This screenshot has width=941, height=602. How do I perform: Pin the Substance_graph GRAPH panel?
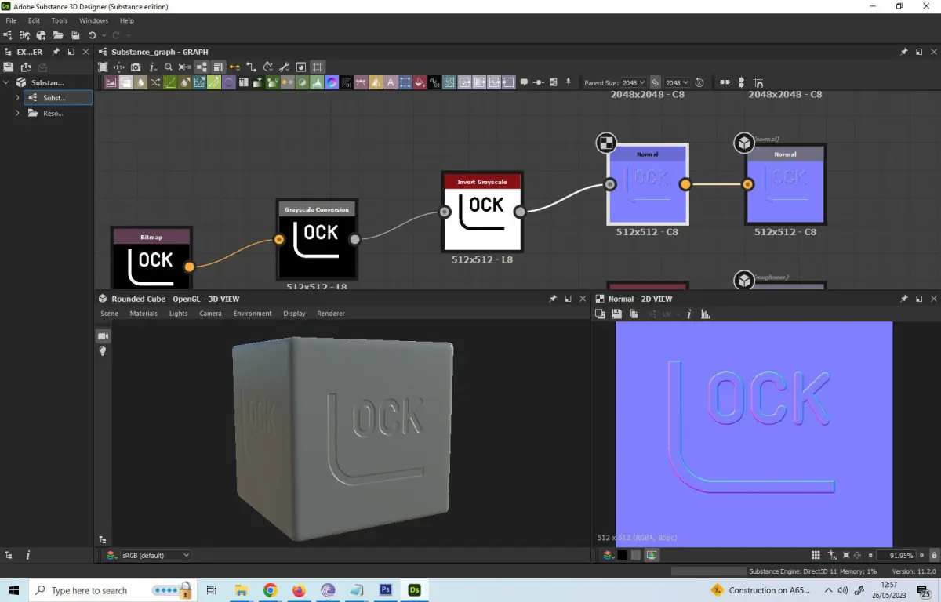[x=903, y=52]
